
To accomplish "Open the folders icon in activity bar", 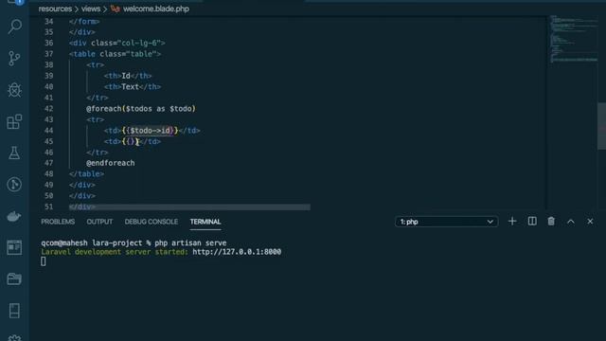I will [x=15, y=278].
